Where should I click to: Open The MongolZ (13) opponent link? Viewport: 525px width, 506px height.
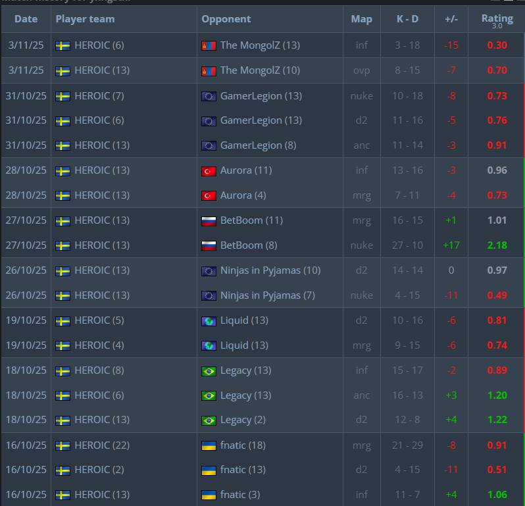point(260,45)
